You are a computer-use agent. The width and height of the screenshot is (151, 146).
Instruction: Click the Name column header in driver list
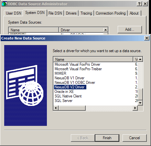pos(93,59)
